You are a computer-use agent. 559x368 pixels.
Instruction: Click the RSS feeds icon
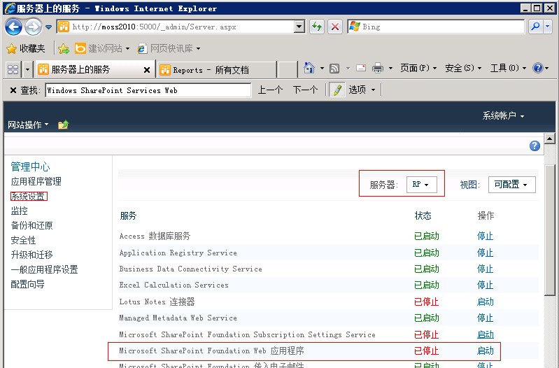[334, 68]
